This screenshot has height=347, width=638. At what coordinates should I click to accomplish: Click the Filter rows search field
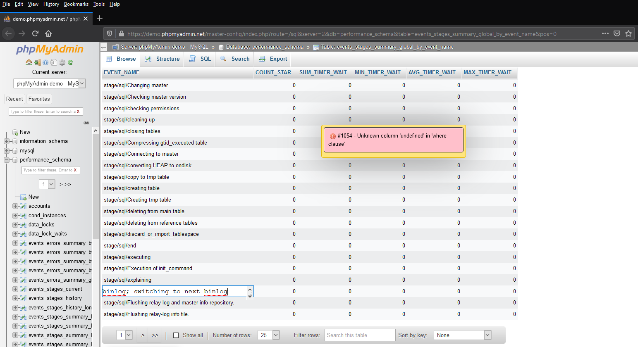coord(359,335)
